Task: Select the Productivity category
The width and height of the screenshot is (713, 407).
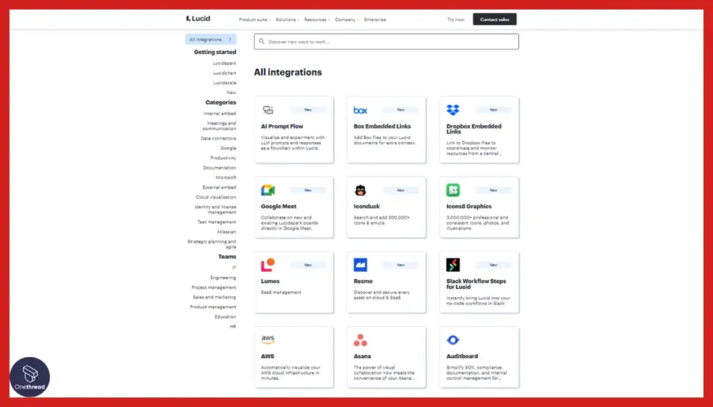Action: click(x=224, y=158)
